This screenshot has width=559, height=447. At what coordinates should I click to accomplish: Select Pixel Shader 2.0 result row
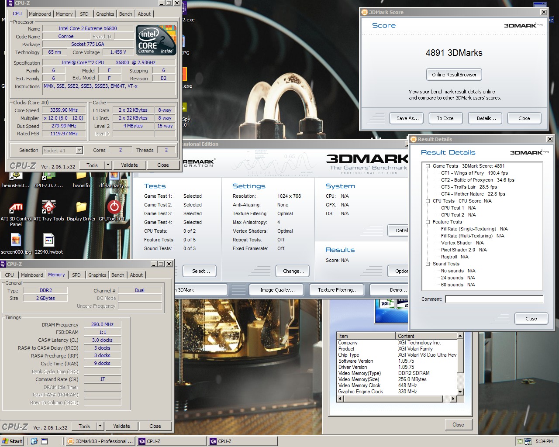click(x=464, y=250)
